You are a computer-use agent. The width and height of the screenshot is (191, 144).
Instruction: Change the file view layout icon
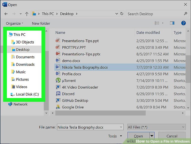click(157, 23)
